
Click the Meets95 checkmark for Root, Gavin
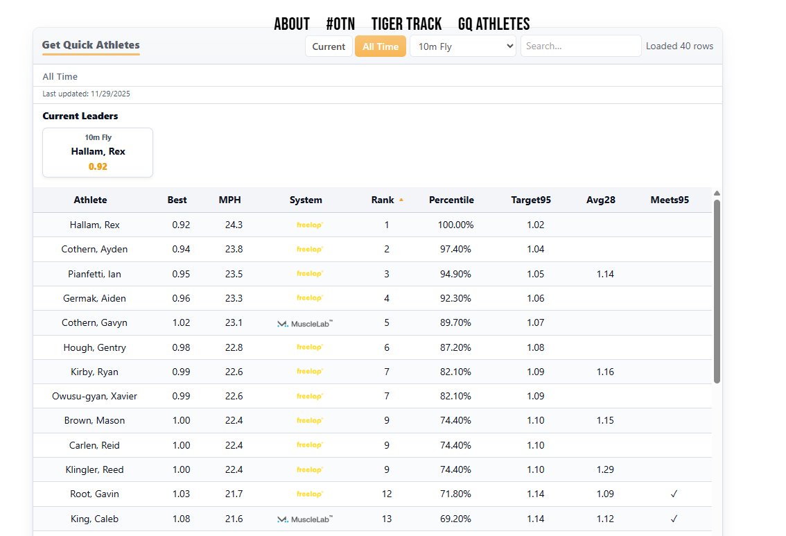pyautogui.click(x=673, y=494)
